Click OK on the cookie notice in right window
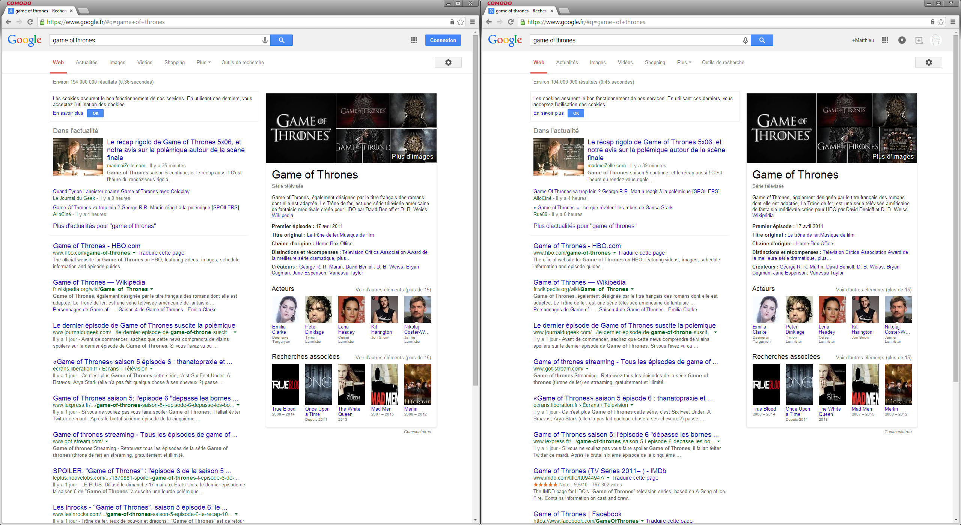The height and width of the screenshot is (525, 961). click(576, 113)
